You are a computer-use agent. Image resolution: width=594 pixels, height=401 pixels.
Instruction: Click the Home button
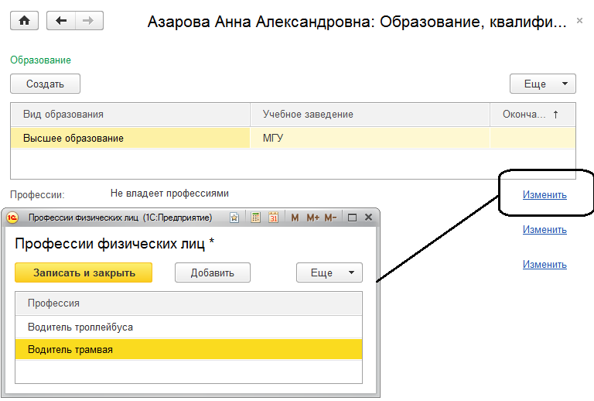[24, 21]
